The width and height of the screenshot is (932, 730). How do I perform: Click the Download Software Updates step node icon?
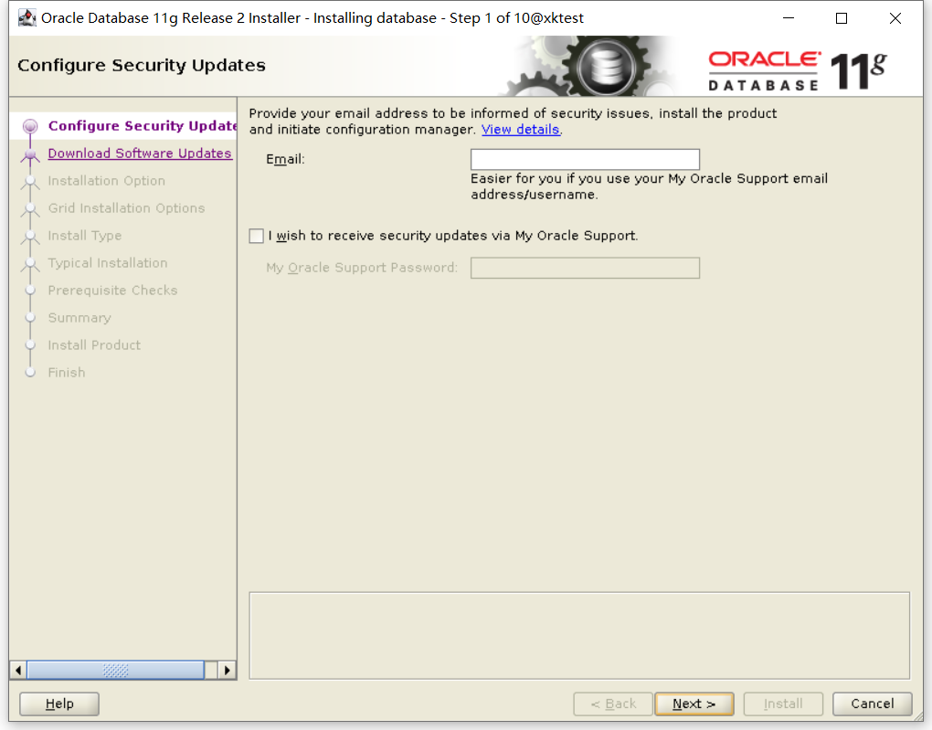coord(30,154)
